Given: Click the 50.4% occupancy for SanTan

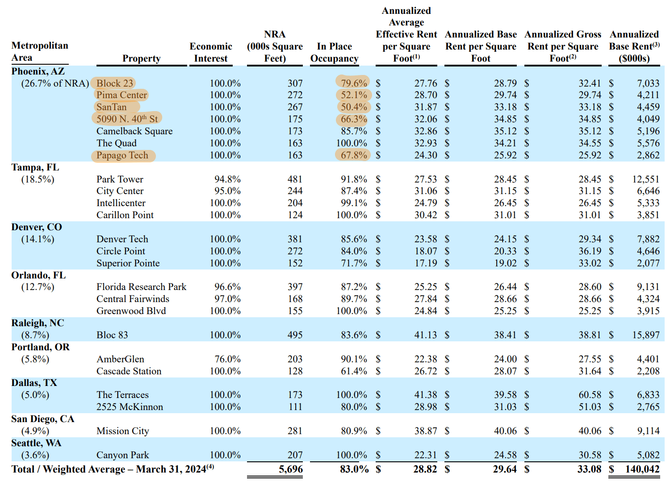Looking at the screenshot, I should coord(354,107).
